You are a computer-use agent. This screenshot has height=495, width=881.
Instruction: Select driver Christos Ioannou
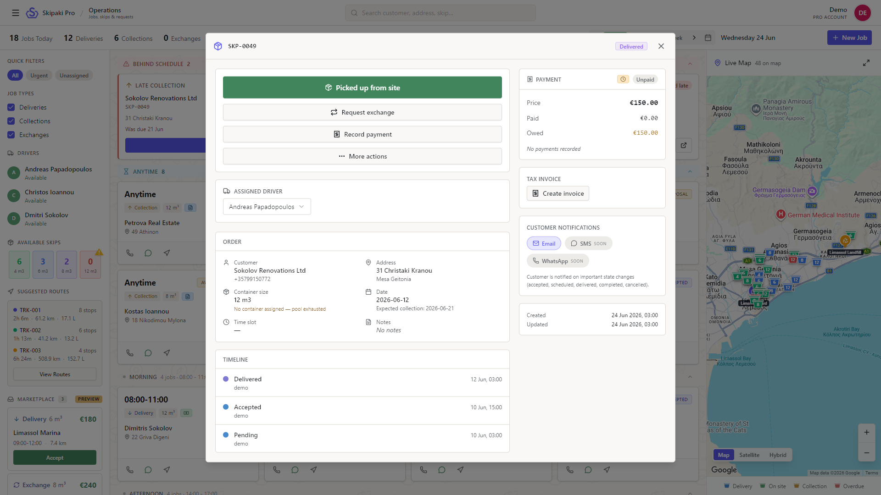tap(55, 196)
